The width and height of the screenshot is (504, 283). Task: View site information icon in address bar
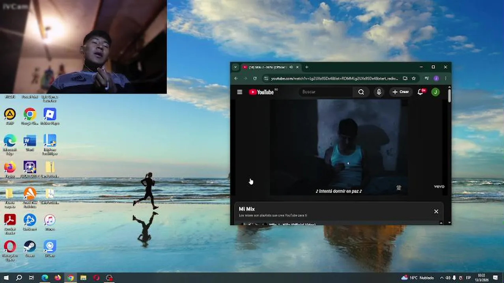pos(266,78)
